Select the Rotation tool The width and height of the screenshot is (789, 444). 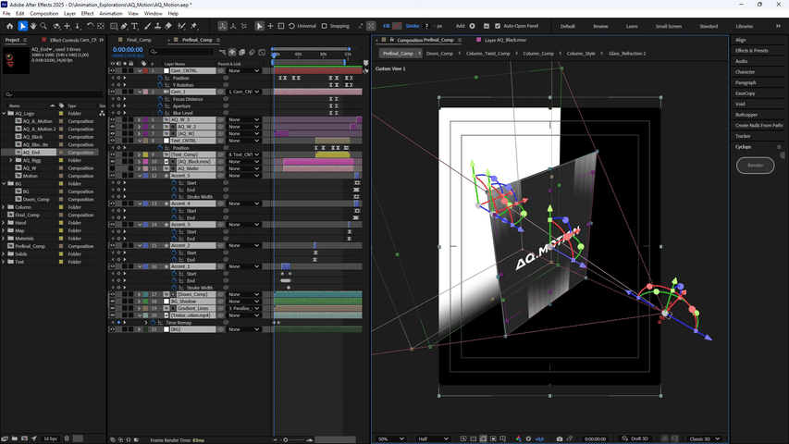[x=90, y=26]
